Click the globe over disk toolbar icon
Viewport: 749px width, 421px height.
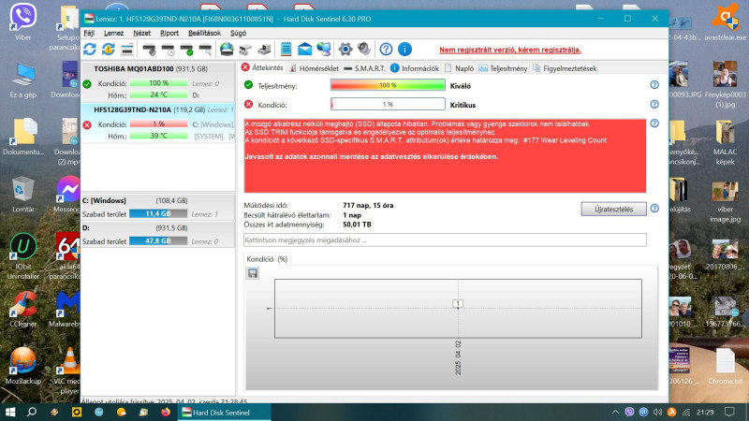click(x=227, y=50)
